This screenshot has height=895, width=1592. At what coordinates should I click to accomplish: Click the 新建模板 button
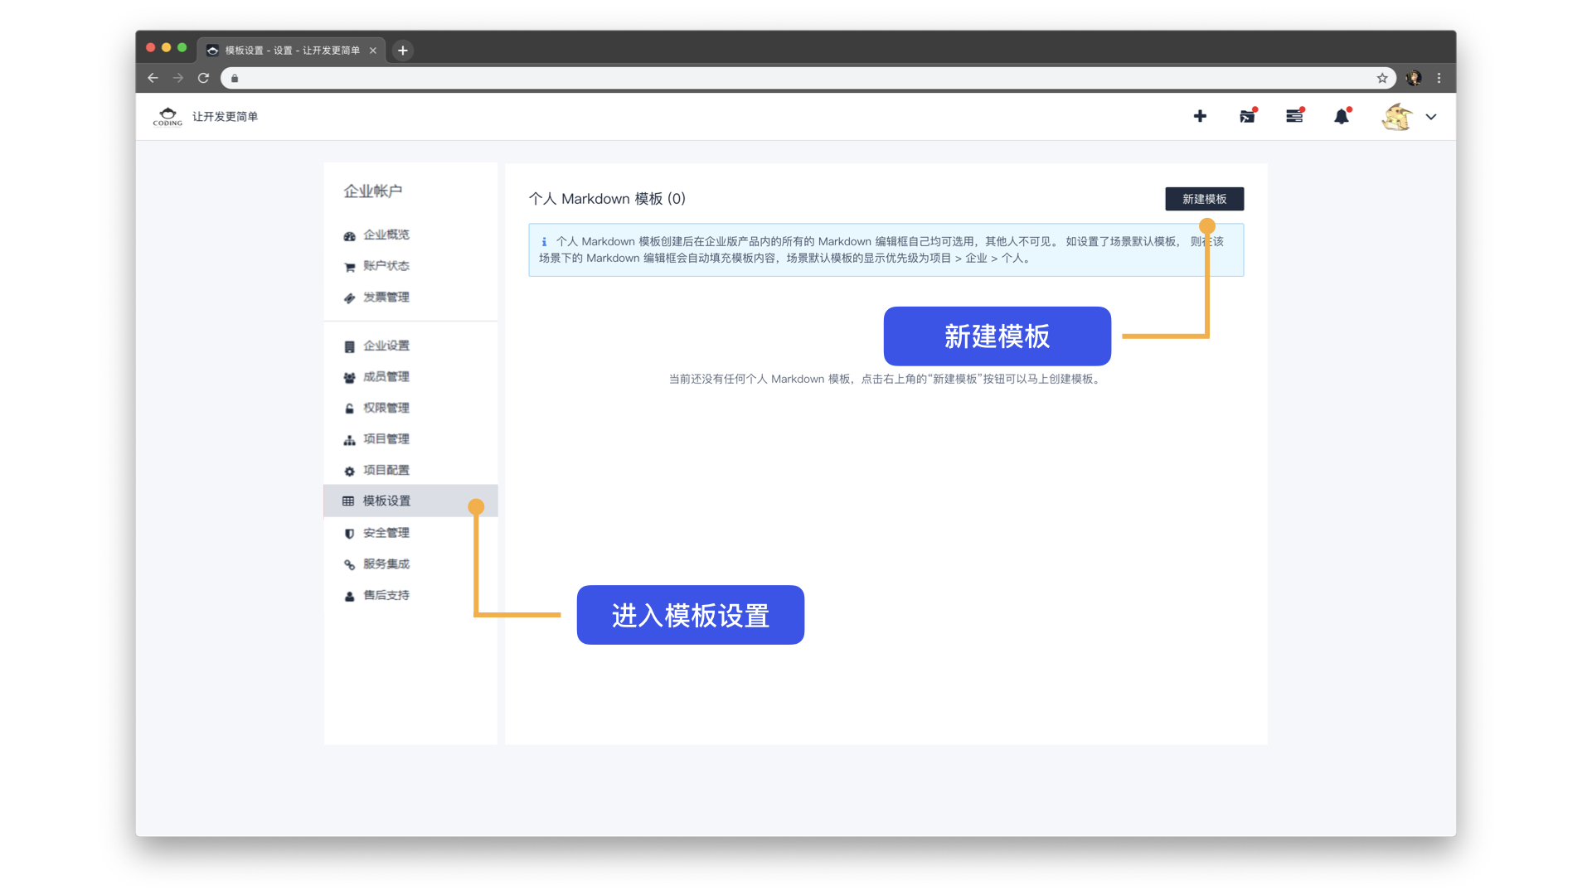tap(1204, 199)
